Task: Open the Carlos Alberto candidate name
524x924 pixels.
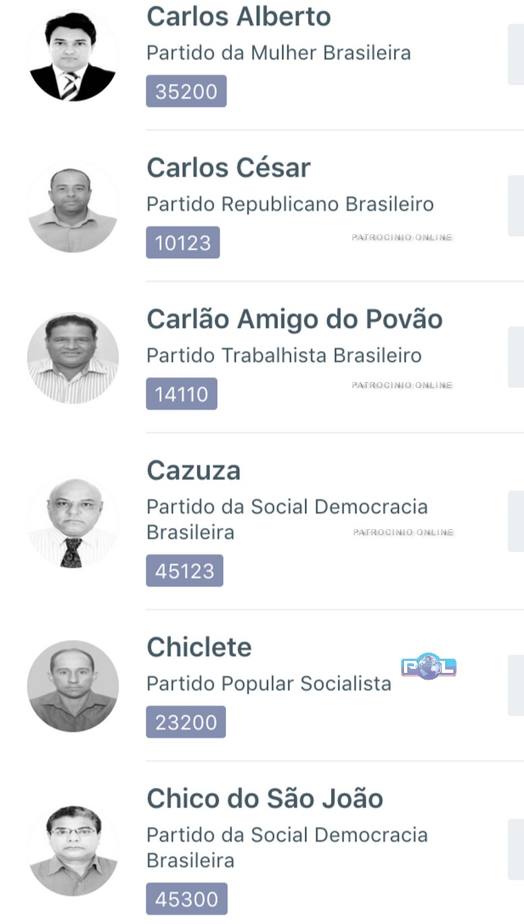Action: pyautogui.click(x=239, y=17)
